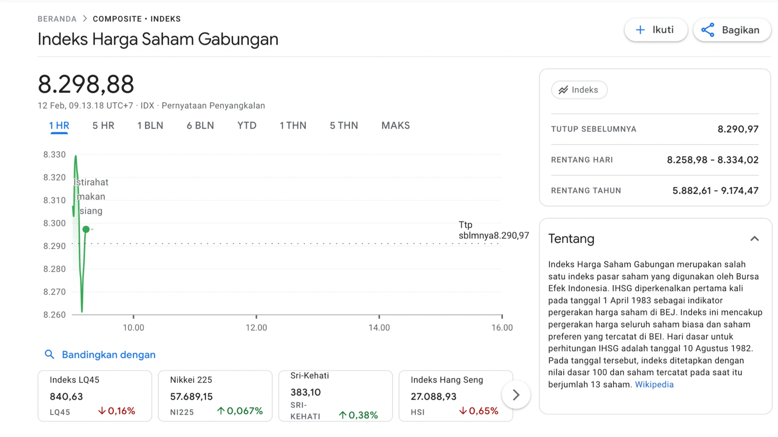Viewport: 778px width, 437px height.
Task: Open Pernyataan Penyangkalan disclaimer link
Action: [213, 106]
